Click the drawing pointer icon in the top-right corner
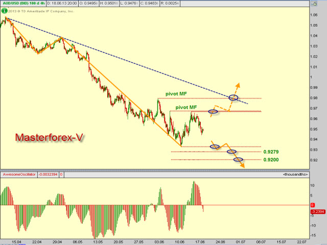327x245 pixels. (x=314, y=4)
